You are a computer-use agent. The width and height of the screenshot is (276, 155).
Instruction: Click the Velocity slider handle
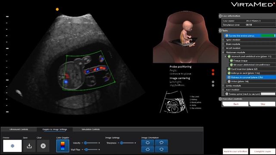click(85, 143)
